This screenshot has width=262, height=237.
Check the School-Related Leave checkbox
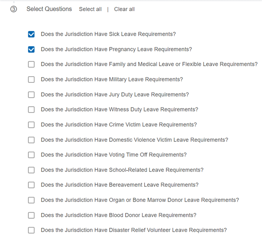click(31, 170)
